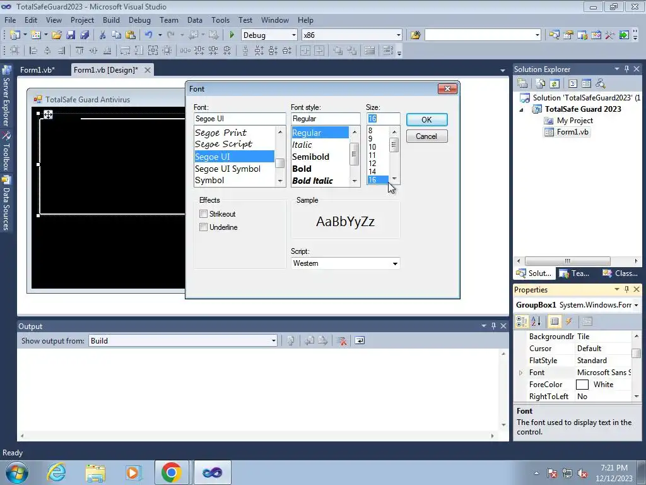Open the Build menu
This screenshot has width=646, height=485.
coord(111,20)
